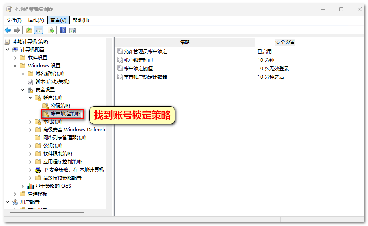Open the 操作(A) menu
This screenshot has width=368, height=226.
point(36,20)
